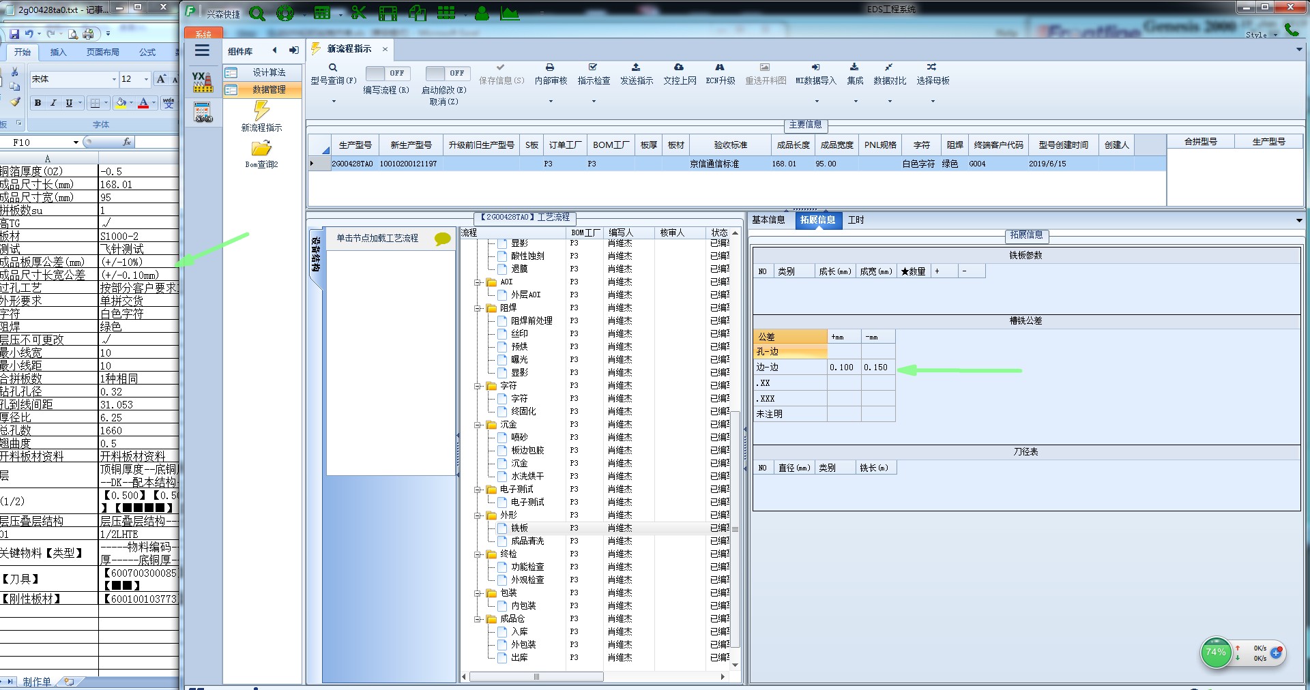Collapse the AOI tree folder
Screen dimensions: 1310x690
pyautogui.click(x=478, y=282)
